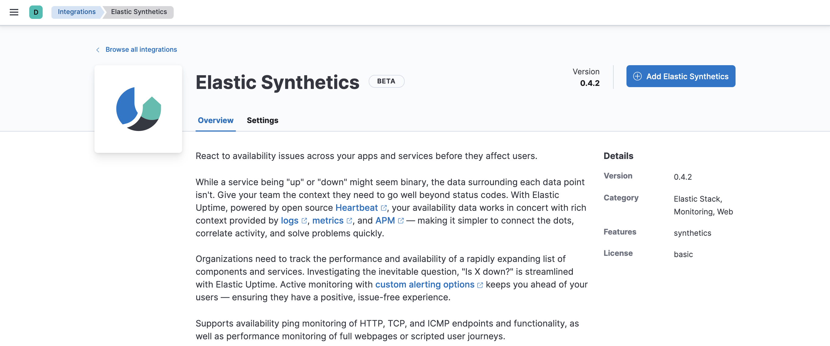Screen dimensions: 830x346
Task: Click the Browse all integrations breadcrumb
Action: (x=141, y=49)
